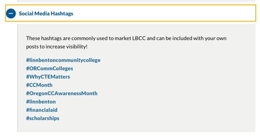Open the #linnbentoncommunitycollege hashtag link
Viewport: 260px width, 137px height.
(63, 60)
